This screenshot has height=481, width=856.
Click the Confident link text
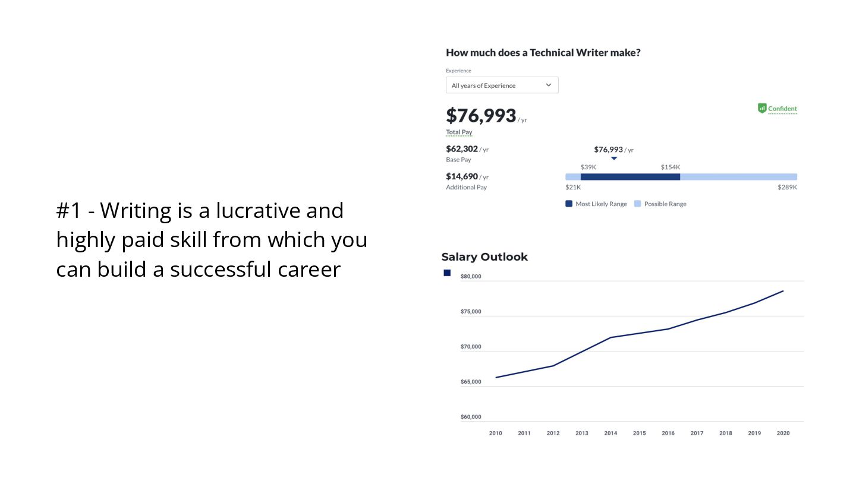pyautogui.click(x=782, y=109)
